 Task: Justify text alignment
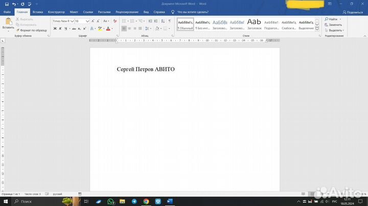pos(140,29)
